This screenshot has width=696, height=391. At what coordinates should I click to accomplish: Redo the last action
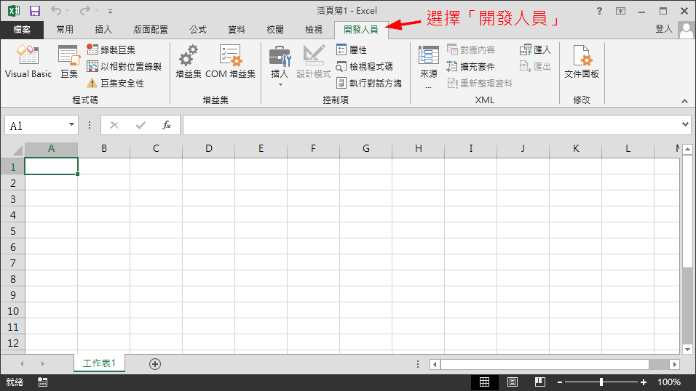[84, 10]
